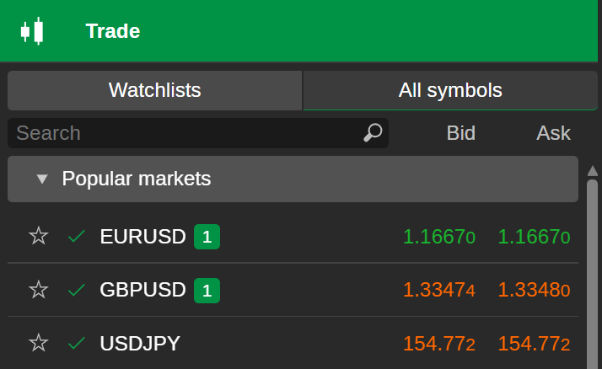This screenshot has height=369, width=602.
Task: Star EURUSD as a favorite
Action: 39,237
